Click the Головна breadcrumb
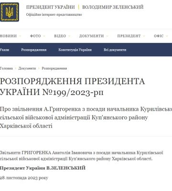 [6, 68]
